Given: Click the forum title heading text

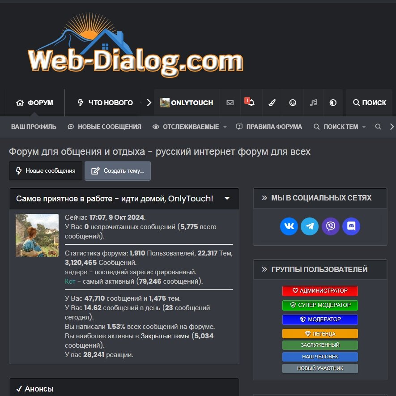Looking at the screenshot, I should click(x=160, y=152).
